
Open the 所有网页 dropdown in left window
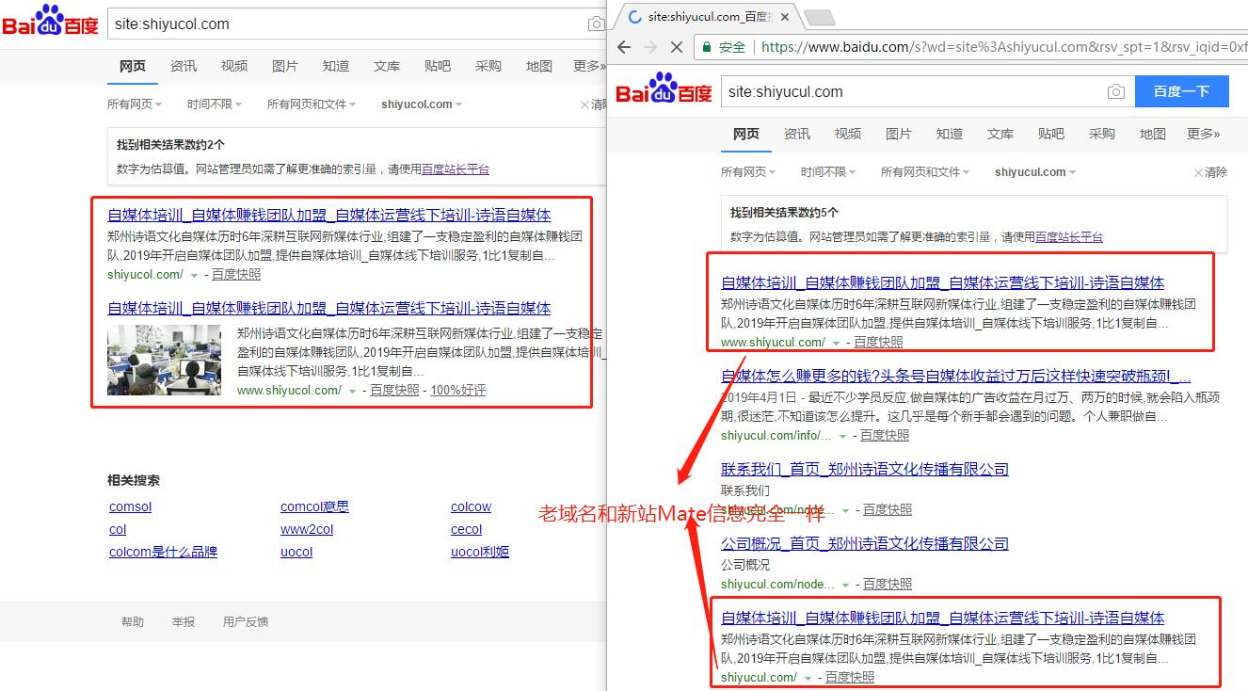coord(135,104)
